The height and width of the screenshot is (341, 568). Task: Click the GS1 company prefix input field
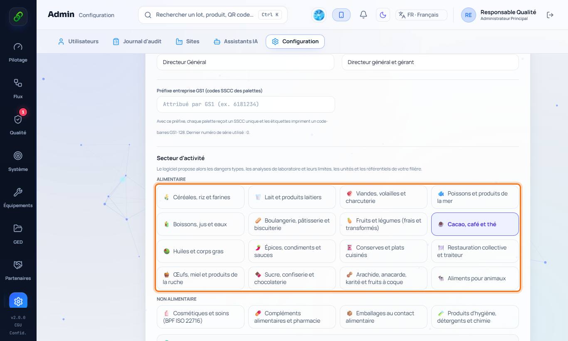[x=246, y=104]
